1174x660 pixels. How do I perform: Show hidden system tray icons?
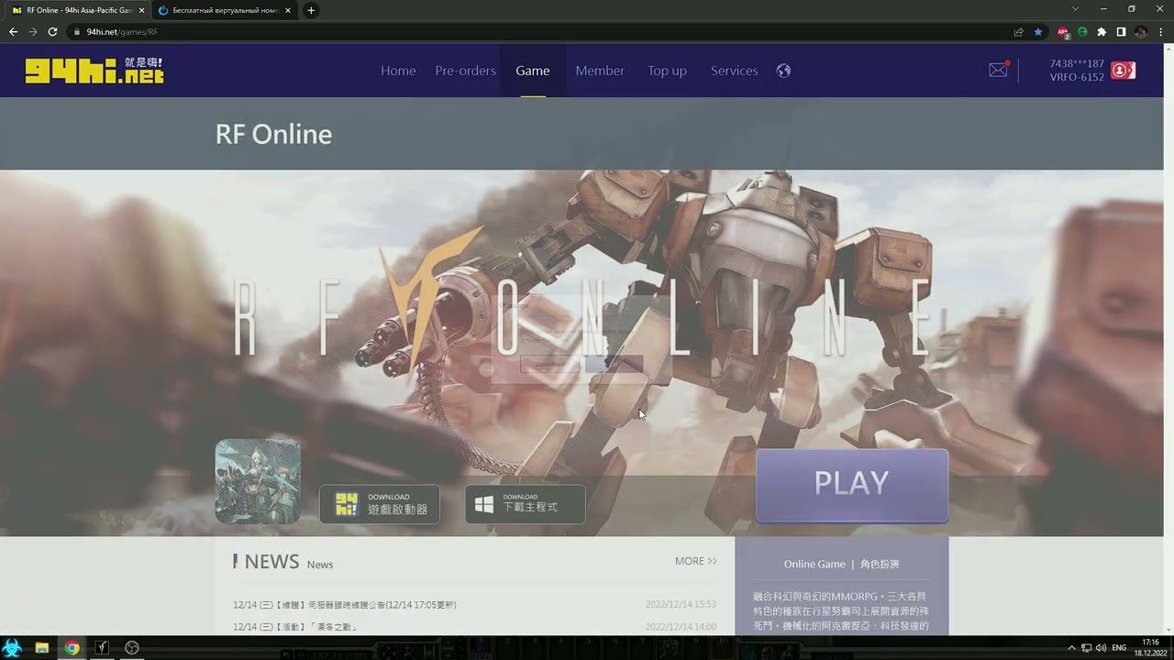pos(1070,648)
